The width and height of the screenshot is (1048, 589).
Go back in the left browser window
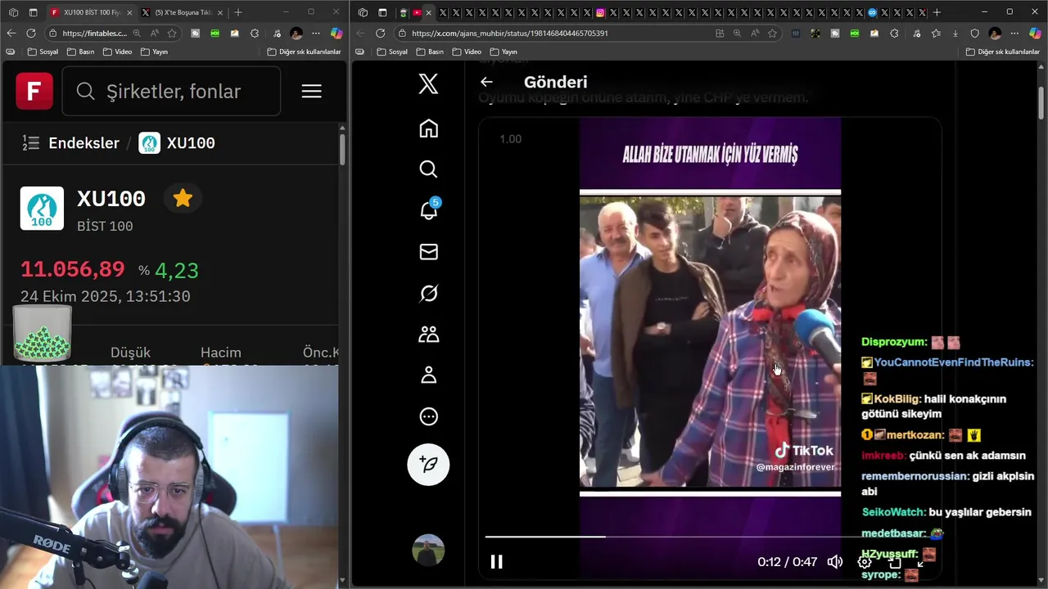pos(11,33)
